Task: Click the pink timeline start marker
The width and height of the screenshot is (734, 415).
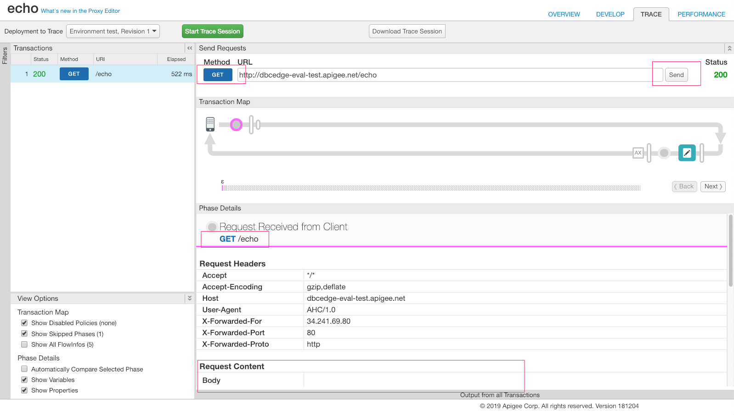Action: tap(222, 188)
